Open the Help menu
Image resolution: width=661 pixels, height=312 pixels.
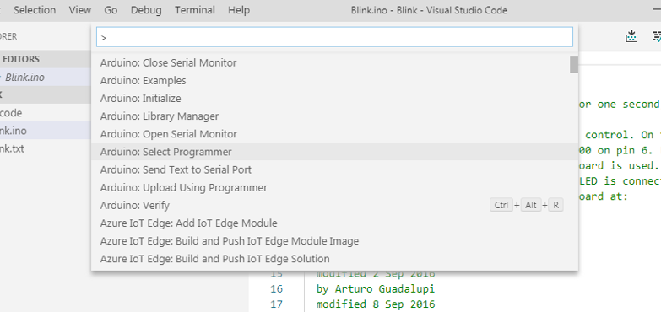pyautogui.click(x=239, y=10)
